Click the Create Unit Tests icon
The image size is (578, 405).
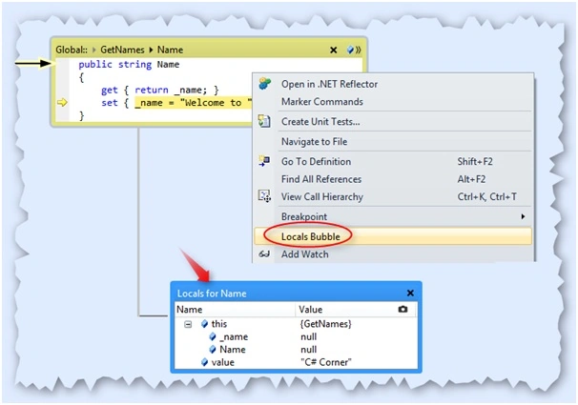click(264, 121)
